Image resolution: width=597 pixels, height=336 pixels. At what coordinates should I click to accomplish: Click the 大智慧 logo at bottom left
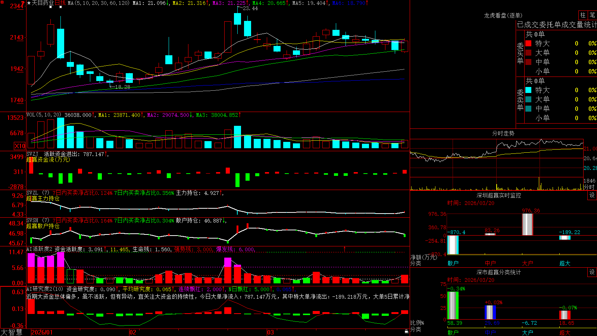point(12,332)
